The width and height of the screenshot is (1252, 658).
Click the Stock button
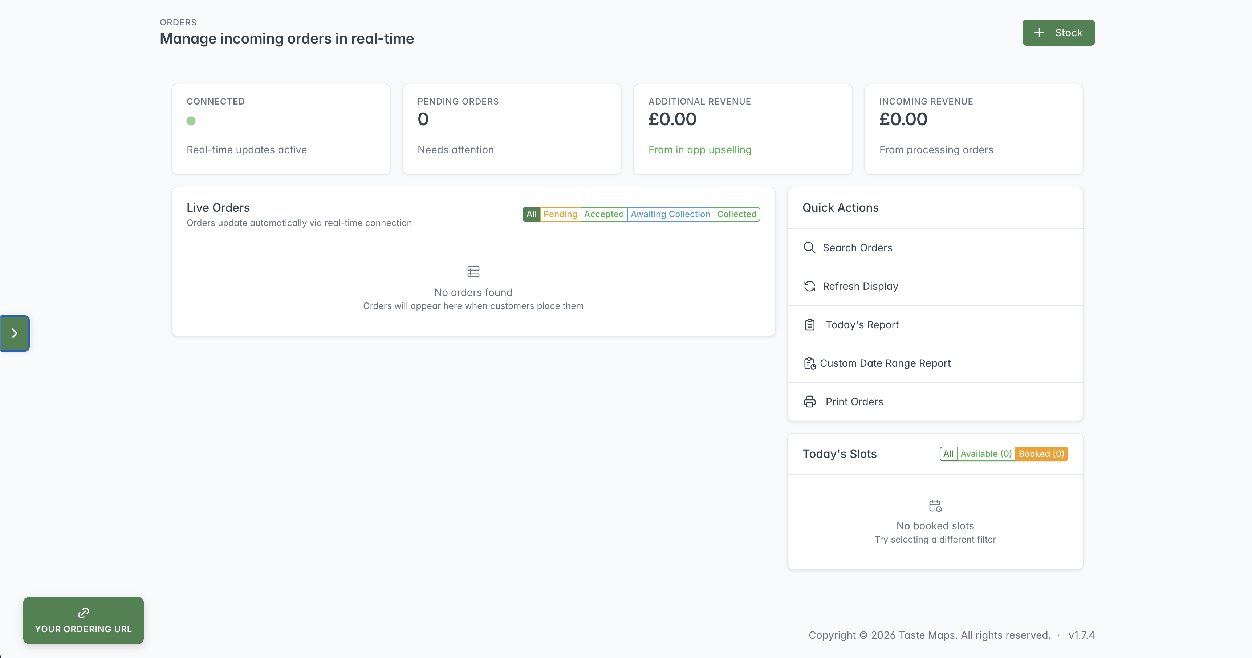pos(1058,33)
